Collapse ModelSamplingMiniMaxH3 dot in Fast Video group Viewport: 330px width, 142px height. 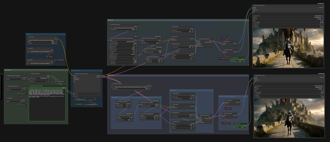click(x=141, y=114)
